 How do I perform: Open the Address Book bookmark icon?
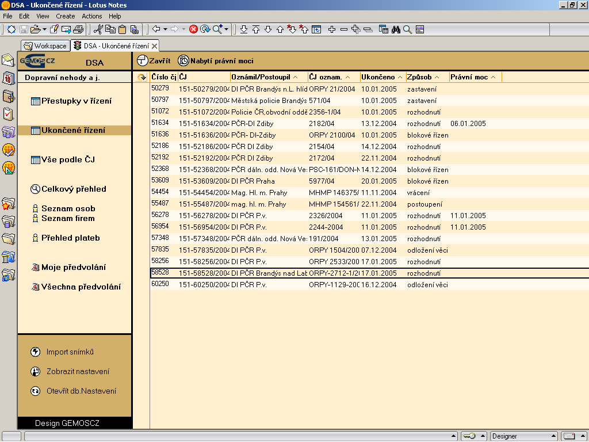(x=8, y=96)
